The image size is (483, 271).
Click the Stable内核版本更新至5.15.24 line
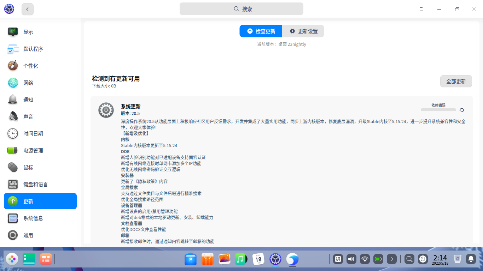[x=149, y=145]
